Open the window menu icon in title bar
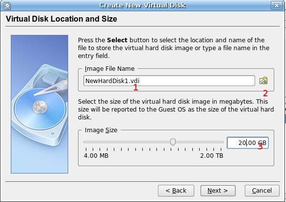Viewport: 286px width, 202px height. [x=7, y=6]
